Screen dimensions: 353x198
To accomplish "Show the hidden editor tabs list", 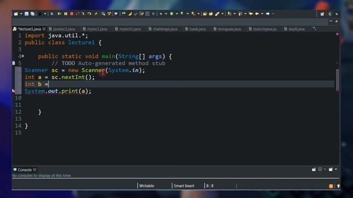I will coord(314,29).
